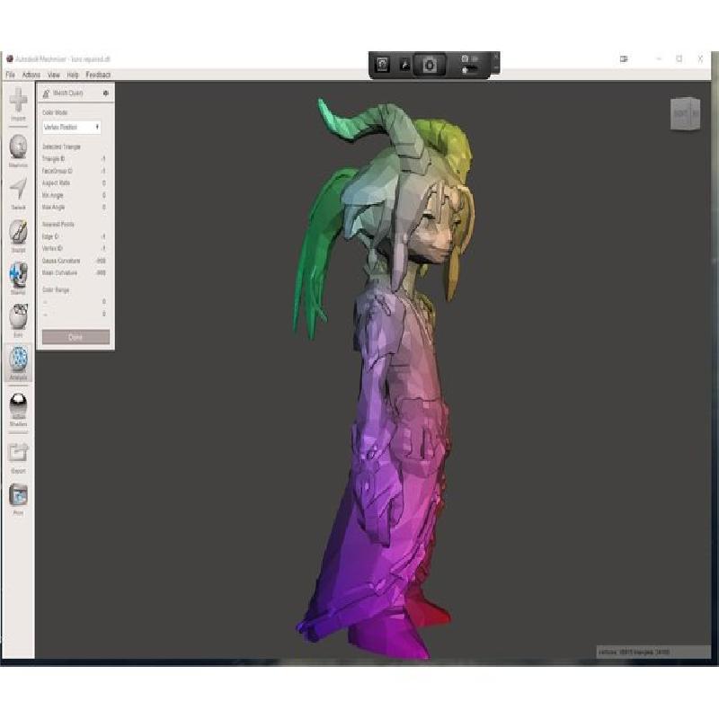Viewport: 719px width, 719px height.
Task: Click the Gauss Curvature row
Action: [75, 261]
